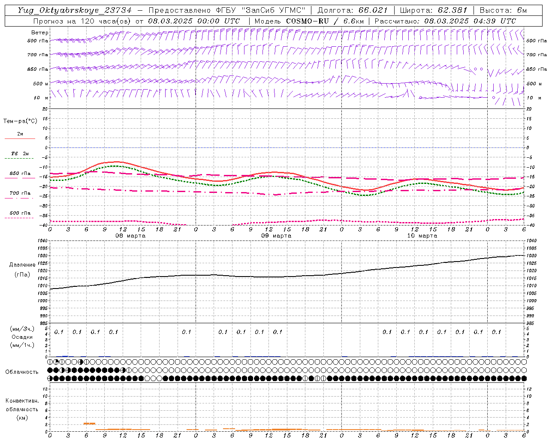The image size is (549, 439).
Task: Click the (мм/3ч.) precipitation unit label
Action: 22,329
